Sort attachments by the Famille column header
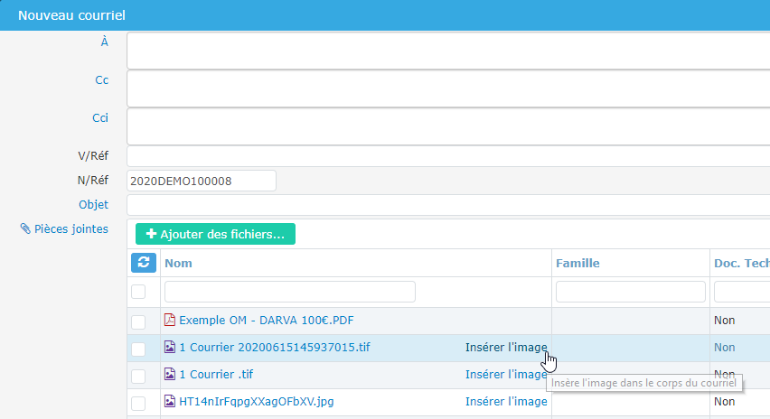 577,263
